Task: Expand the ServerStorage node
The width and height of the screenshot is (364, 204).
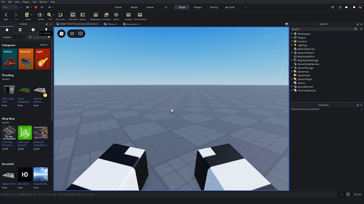Action: coord(292,68)
